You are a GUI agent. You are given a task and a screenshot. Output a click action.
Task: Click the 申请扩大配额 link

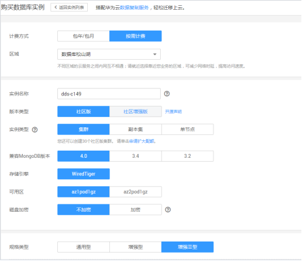142,142
